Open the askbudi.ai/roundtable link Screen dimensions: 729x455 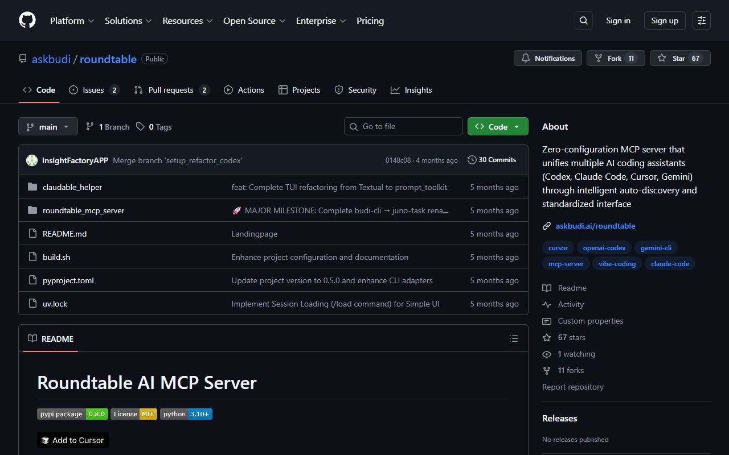pos(595,226)
